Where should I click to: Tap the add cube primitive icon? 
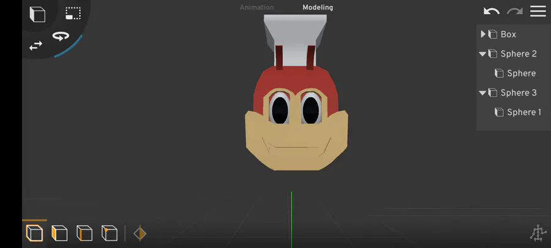[37, 14]
